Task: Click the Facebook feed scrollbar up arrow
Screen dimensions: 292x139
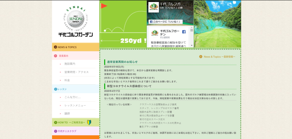Action: click(x=192, y=27)
